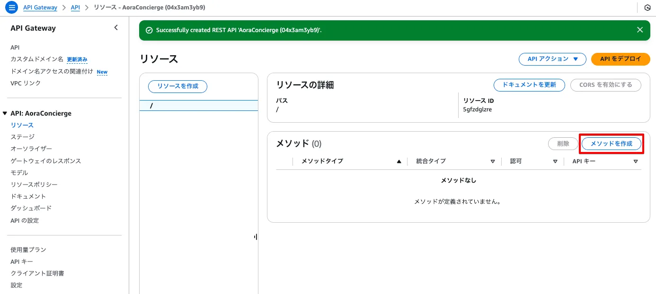Click the リソースの詳細 panel heading
Viewport: 656px width, 294px height.
[305, 85]
